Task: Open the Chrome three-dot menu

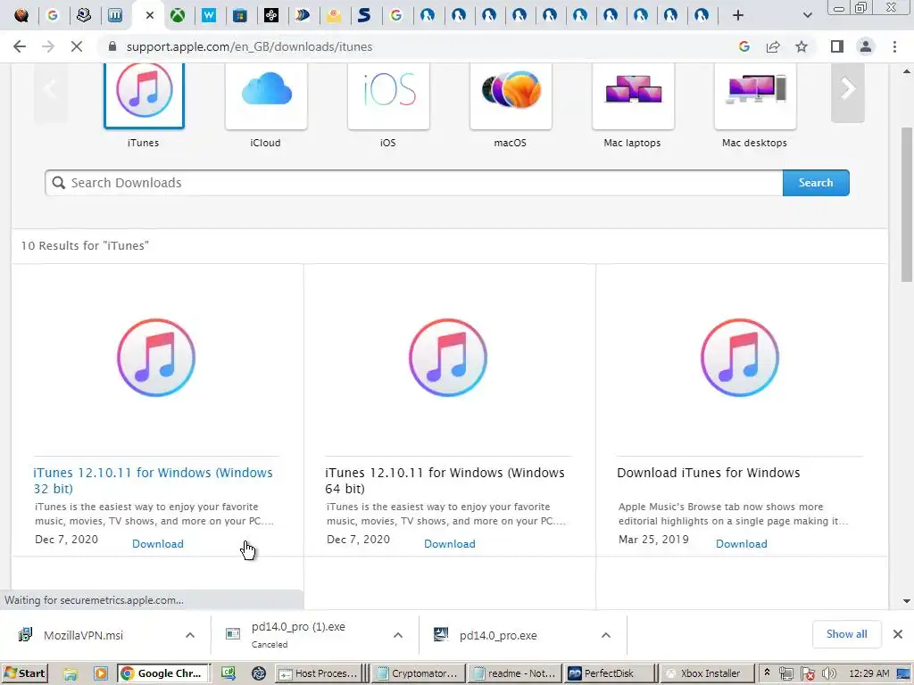Action: pyautogui.click(x=894, y=46)
